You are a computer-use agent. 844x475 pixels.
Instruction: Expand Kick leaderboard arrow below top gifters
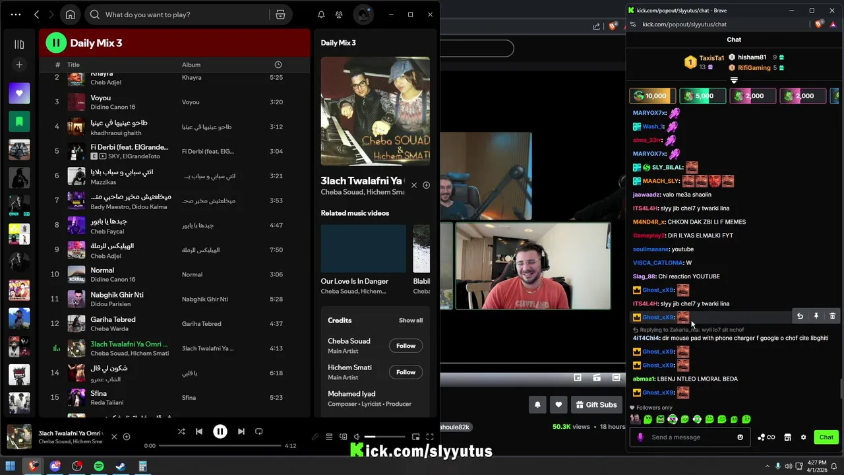coord(734,80)
